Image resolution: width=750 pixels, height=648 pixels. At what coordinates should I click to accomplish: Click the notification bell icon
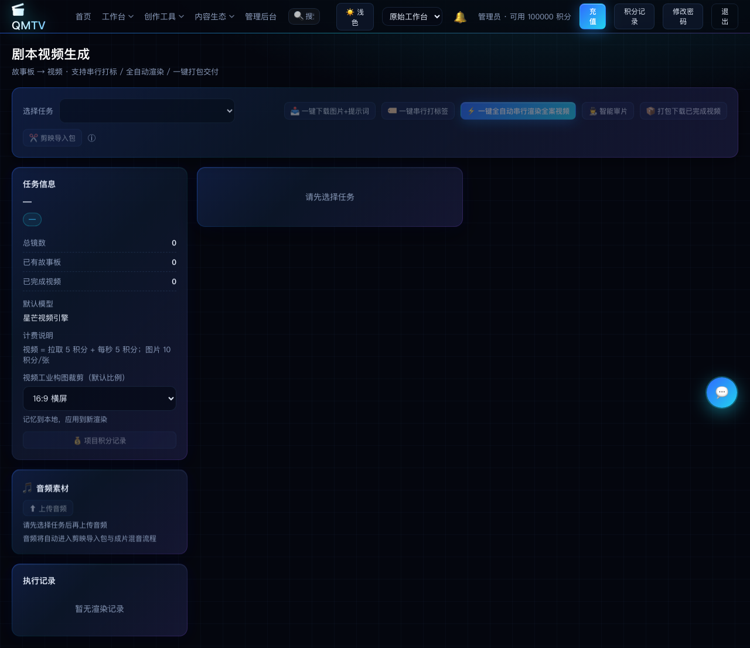461,17
